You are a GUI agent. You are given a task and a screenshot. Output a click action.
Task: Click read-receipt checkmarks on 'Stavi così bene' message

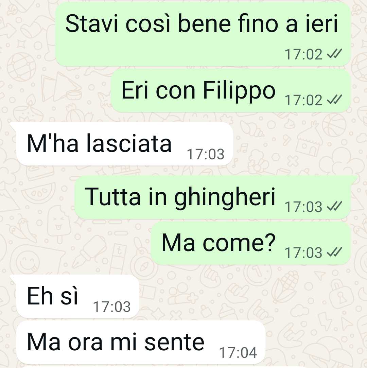[335, 54]
